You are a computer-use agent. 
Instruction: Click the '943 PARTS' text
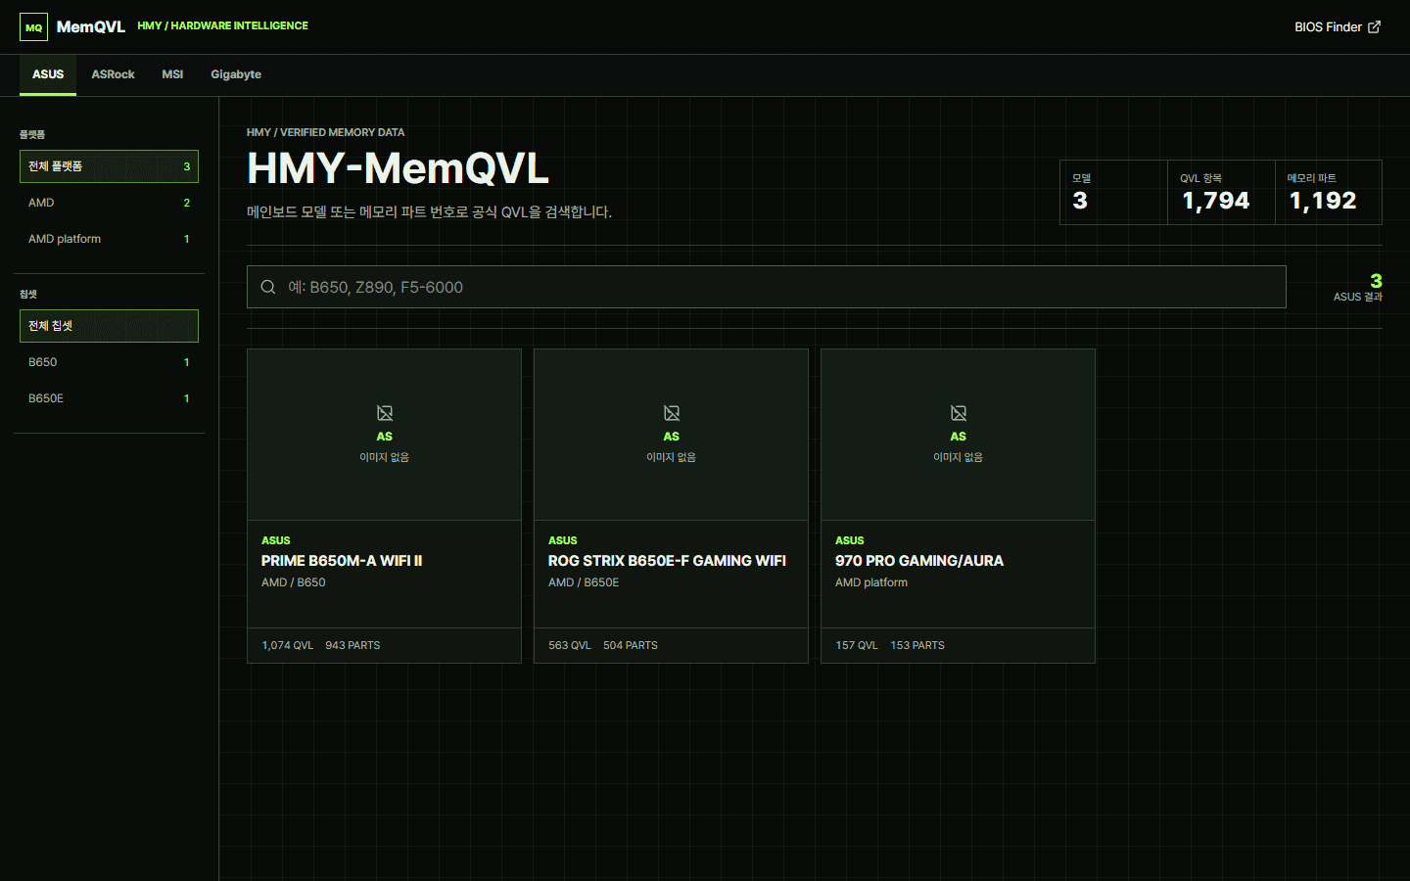352,645
